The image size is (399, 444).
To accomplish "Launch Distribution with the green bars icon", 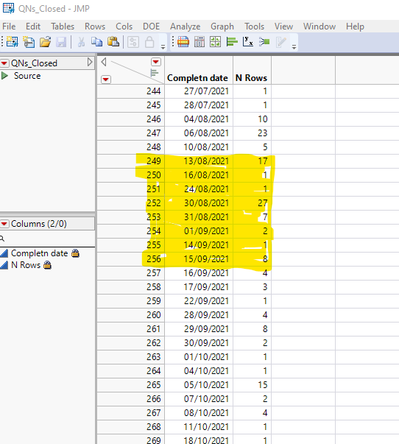I will coord(232,42).
